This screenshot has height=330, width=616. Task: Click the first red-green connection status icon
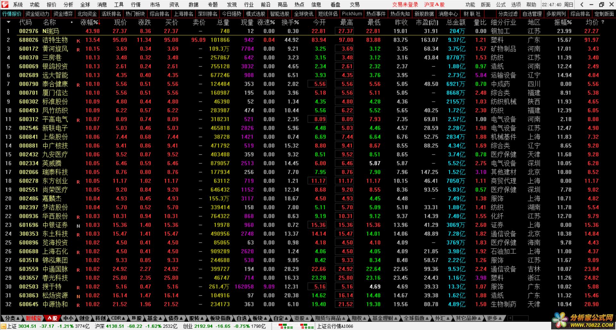tap(286, 326)
